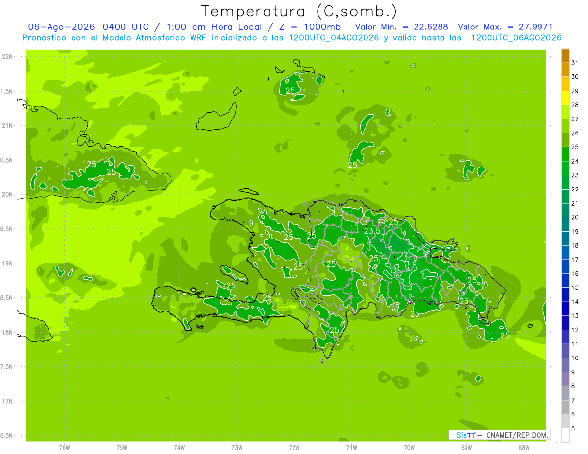Click the Temperatura (C,somb.) title
The image size is (588, 454).
tap(299, 11)
